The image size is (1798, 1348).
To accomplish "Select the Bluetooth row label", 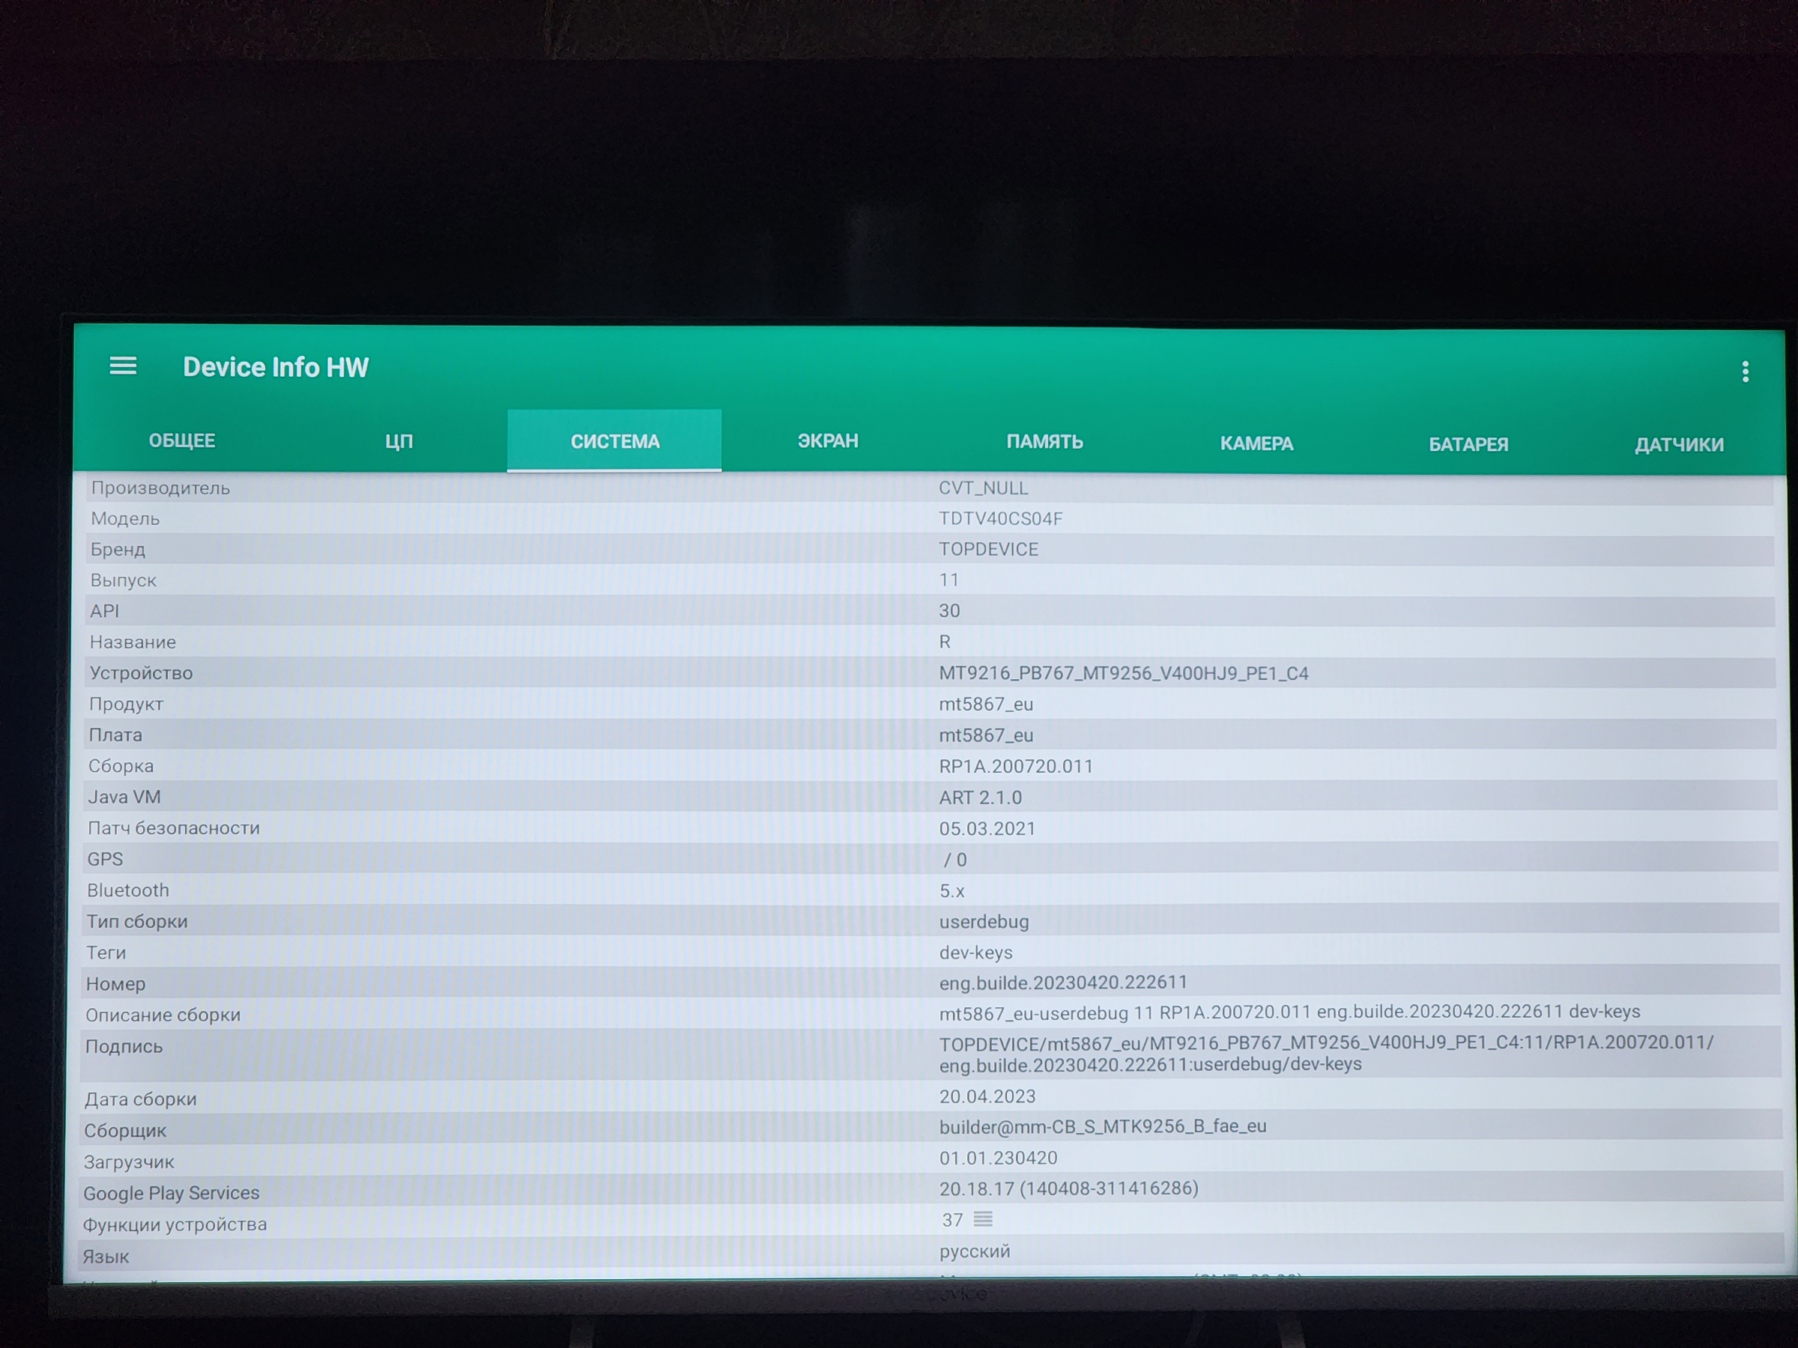I will point(128,890).
